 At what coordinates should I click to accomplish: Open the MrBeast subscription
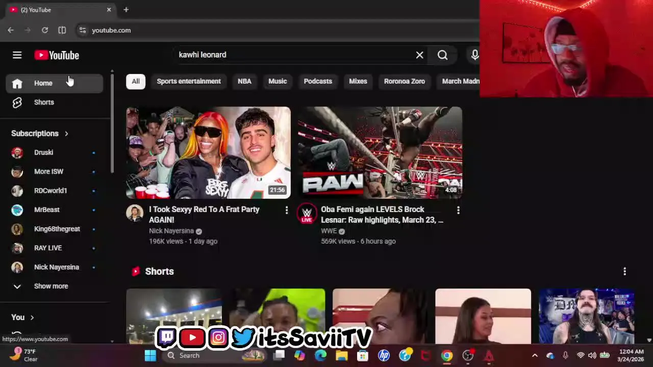[x=55, y=210]
